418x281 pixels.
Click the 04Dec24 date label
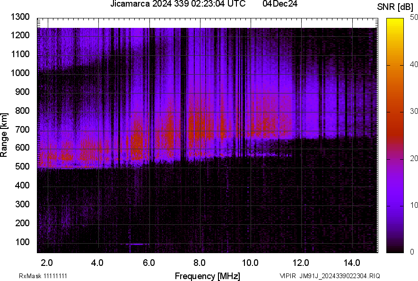277,4
